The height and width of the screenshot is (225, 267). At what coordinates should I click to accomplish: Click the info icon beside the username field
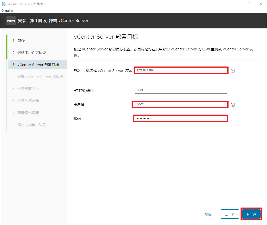coord(233,105)
